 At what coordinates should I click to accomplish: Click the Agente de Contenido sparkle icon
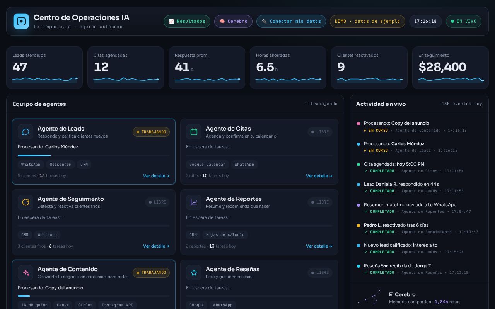(x=26, y=273)
